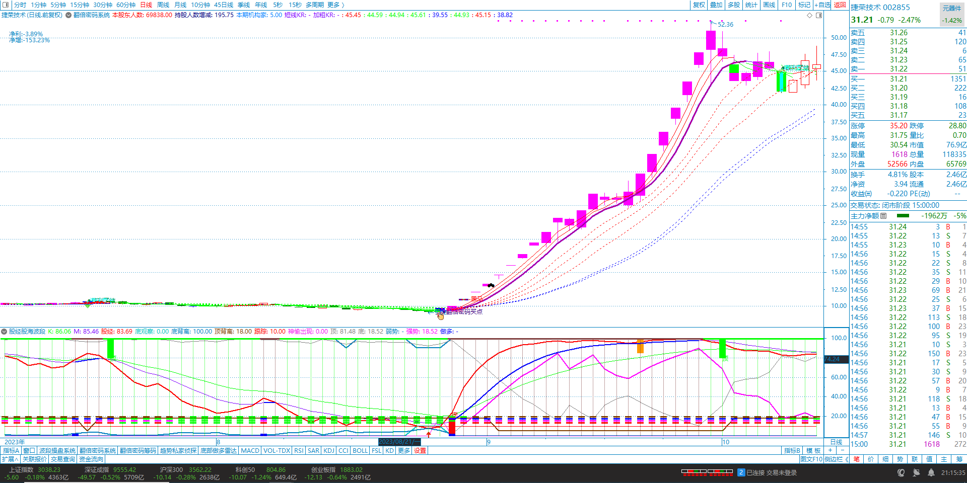Select the 趋势私家侦探 indicator
Viewport: 967px width, 483px height.
coord(178,451)
